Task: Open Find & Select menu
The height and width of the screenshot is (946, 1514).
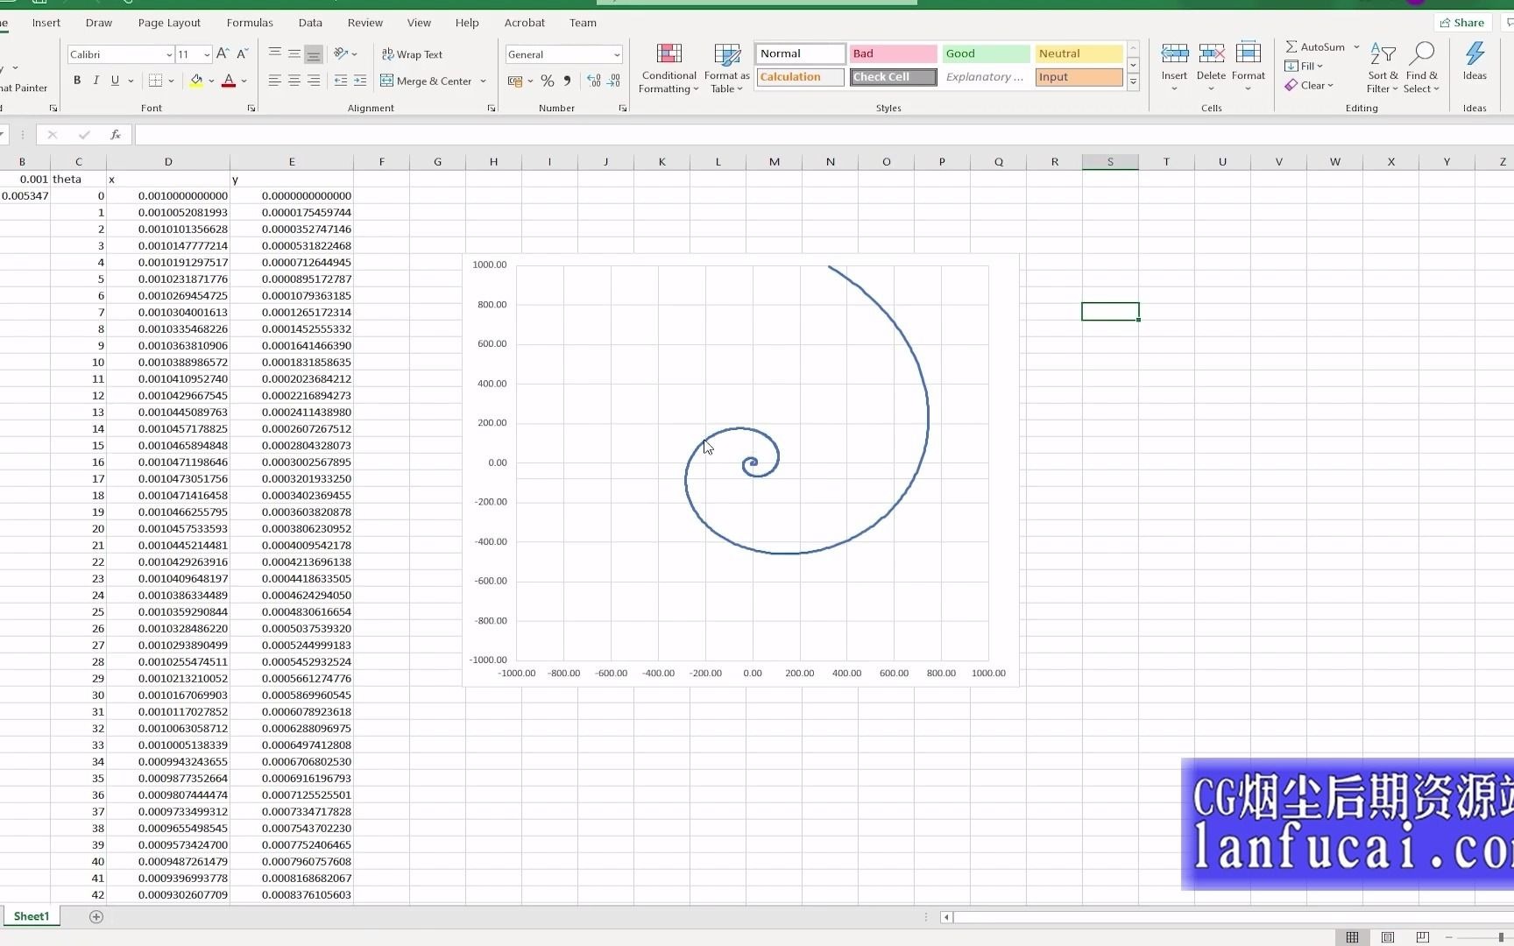Action: click(1421, 68)
